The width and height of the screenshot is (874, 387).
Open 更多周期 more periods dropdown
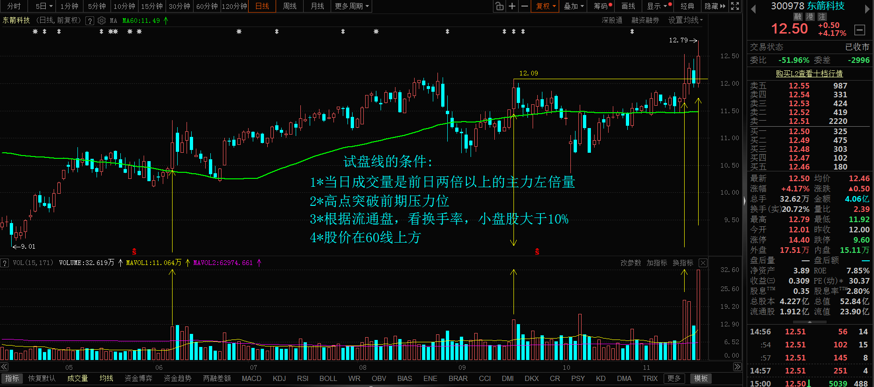point(352,6)
